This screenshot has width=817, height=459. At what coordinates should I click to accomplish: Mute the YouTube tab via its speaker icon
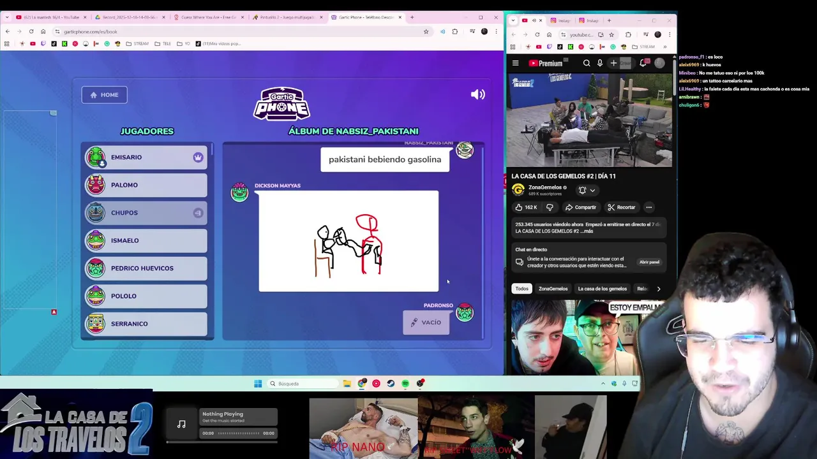(x=534, y=20)
